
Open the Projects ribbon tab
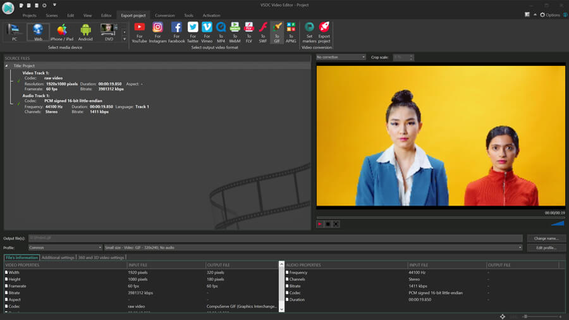pos(29,16)
